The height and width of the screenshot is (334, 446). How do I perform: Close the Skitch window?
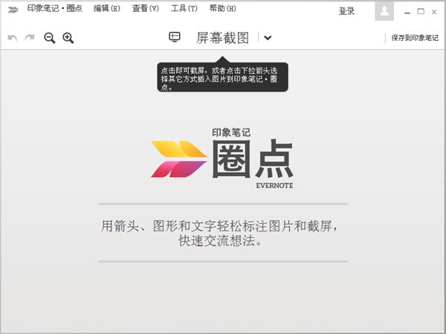tap(434, 12)
